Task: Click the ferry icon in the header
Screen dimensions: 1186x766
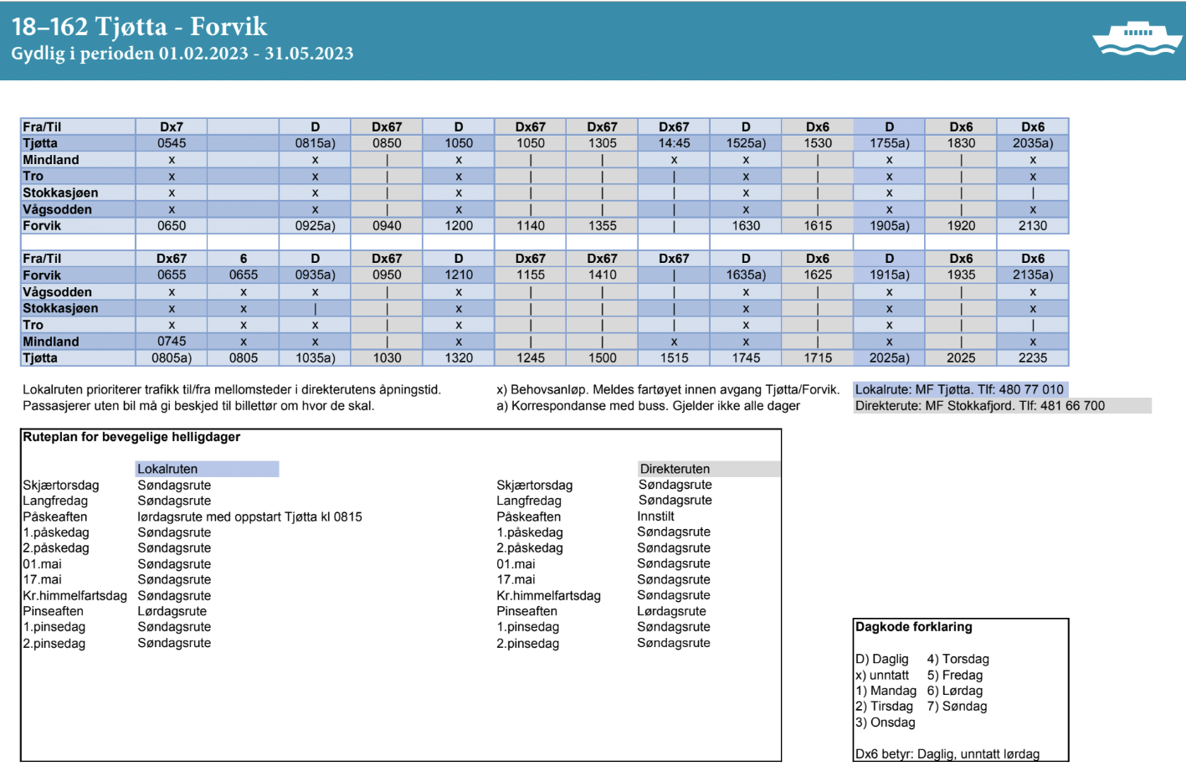Action: tap(1137, 39)
